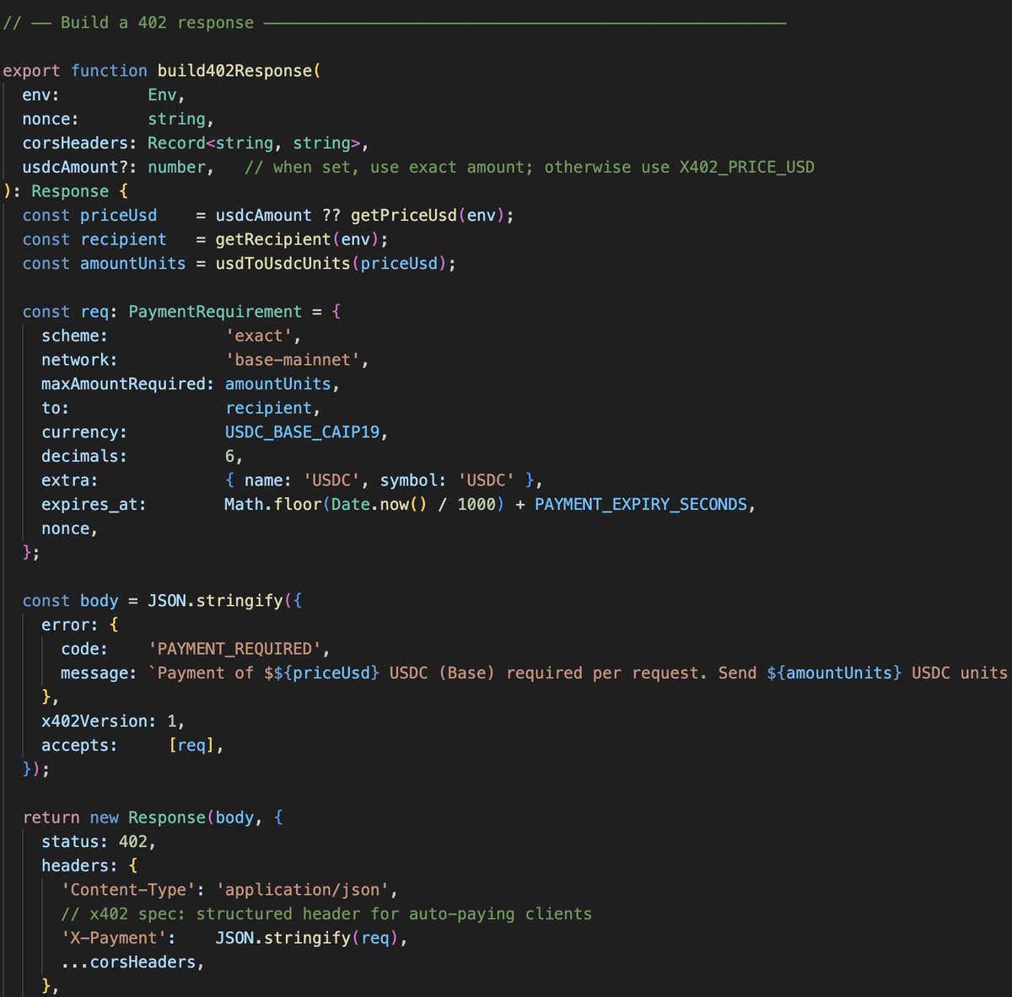Click the 'message:' property key
1012x997 pixels.
pyautogui.click(x=99, y=673)
